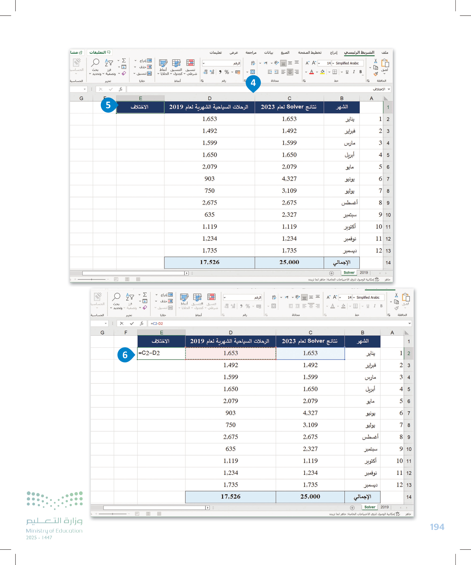Switch to the بيانات (Data) ribbon tab
Viewport: 471px width, 565px height.
pyautogui.click(x=268, y=52)
